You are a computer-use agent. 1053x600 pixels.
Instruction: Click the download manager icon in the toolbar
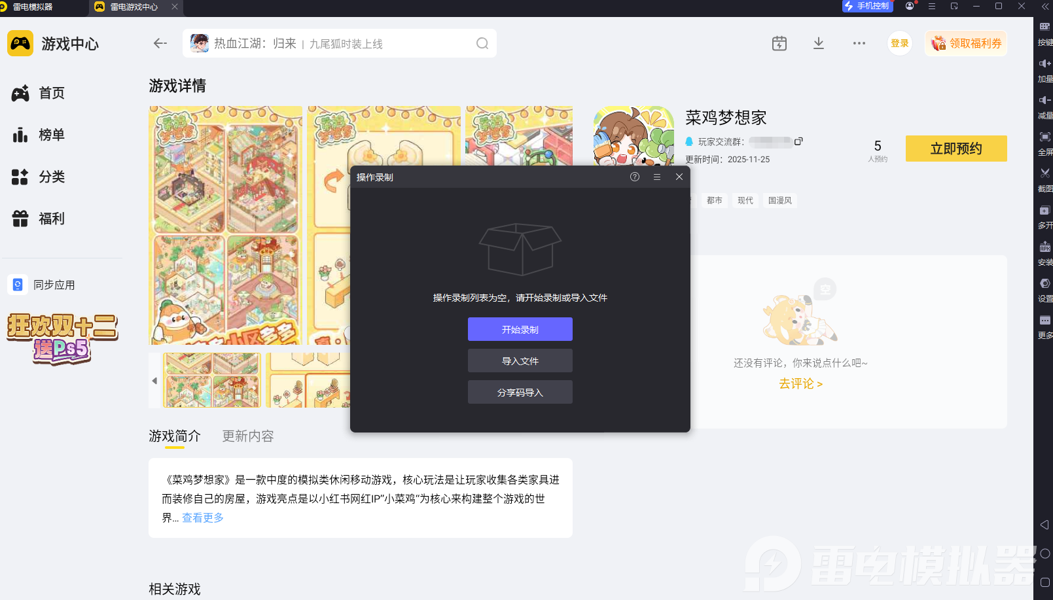(818, 43)
